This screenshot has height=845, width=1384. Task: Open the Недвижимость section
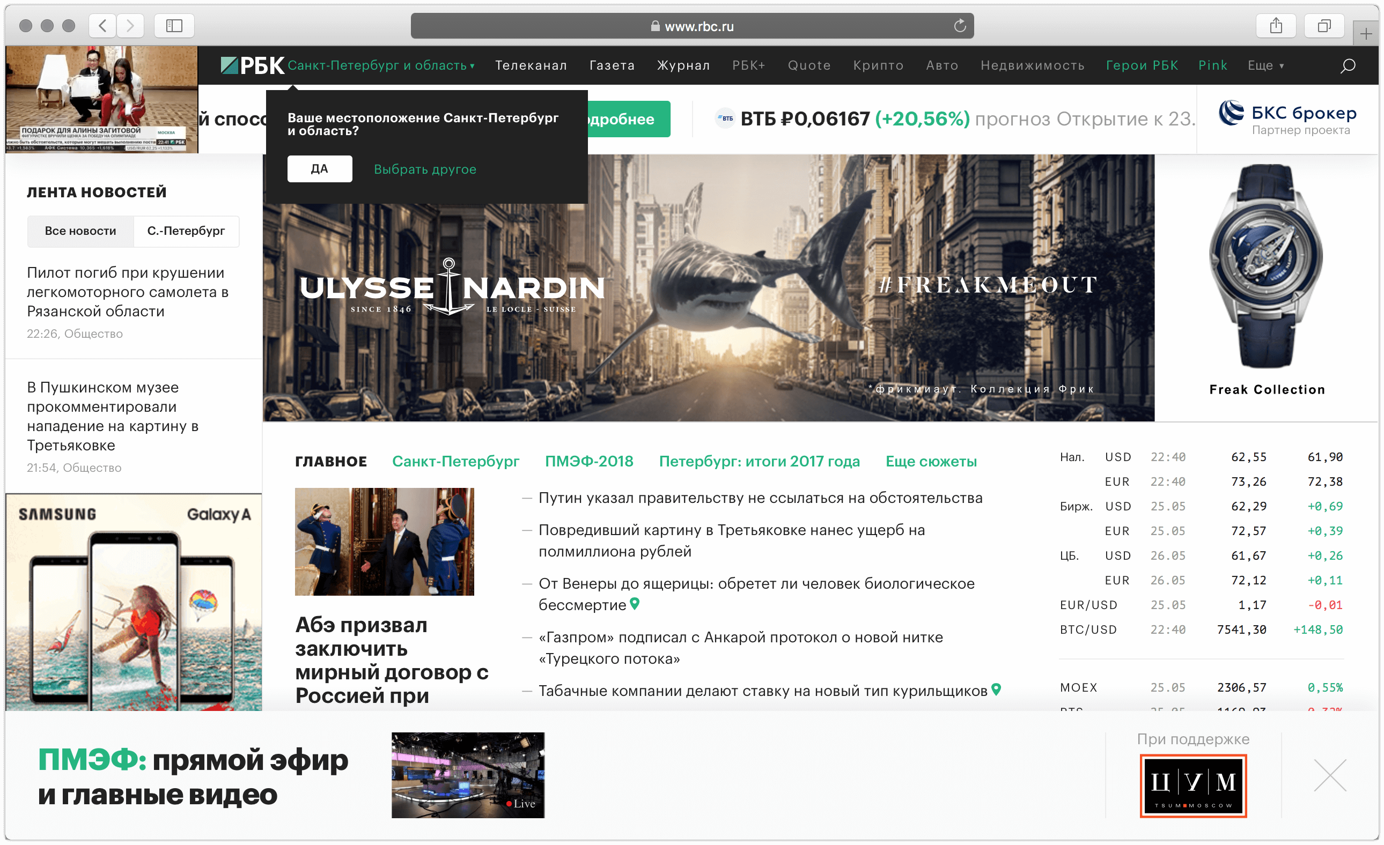click(1032, 65)
